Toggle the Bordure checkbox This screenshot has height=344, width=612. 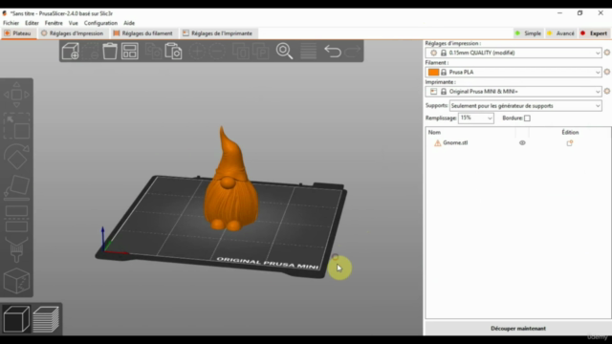527,118
